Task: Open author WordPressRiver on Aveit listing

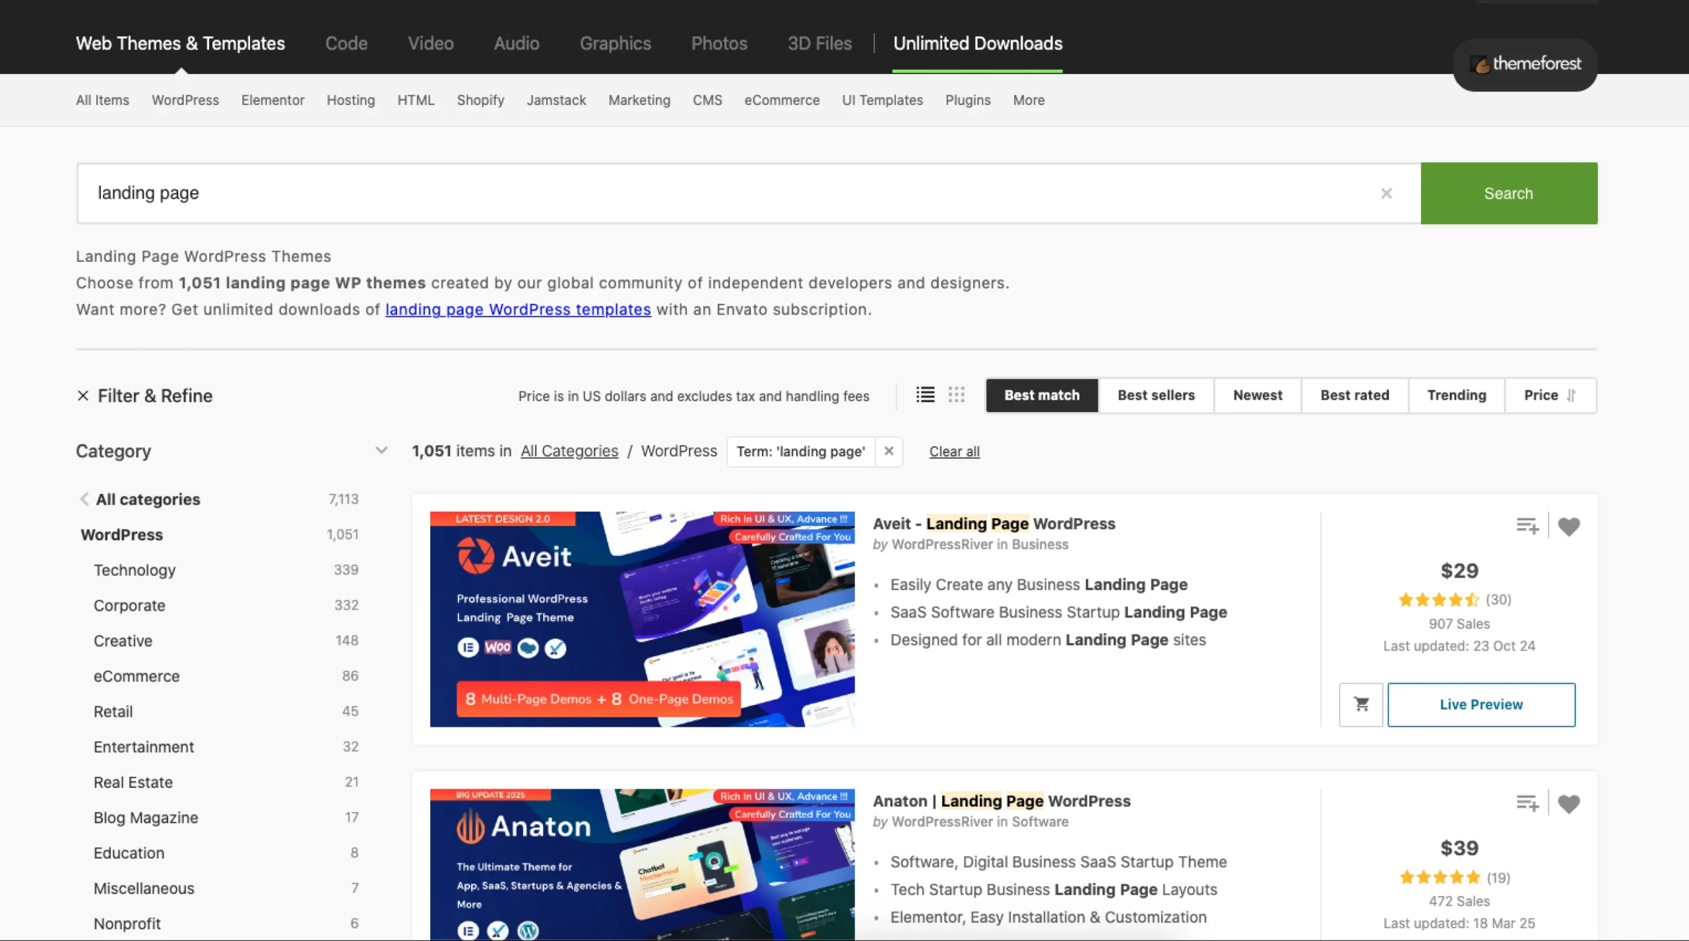Action: 941,545
